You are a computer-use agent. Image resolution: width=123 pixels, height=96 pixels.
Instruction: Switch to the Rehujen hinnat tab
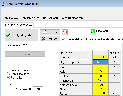[x=30, y=18]
